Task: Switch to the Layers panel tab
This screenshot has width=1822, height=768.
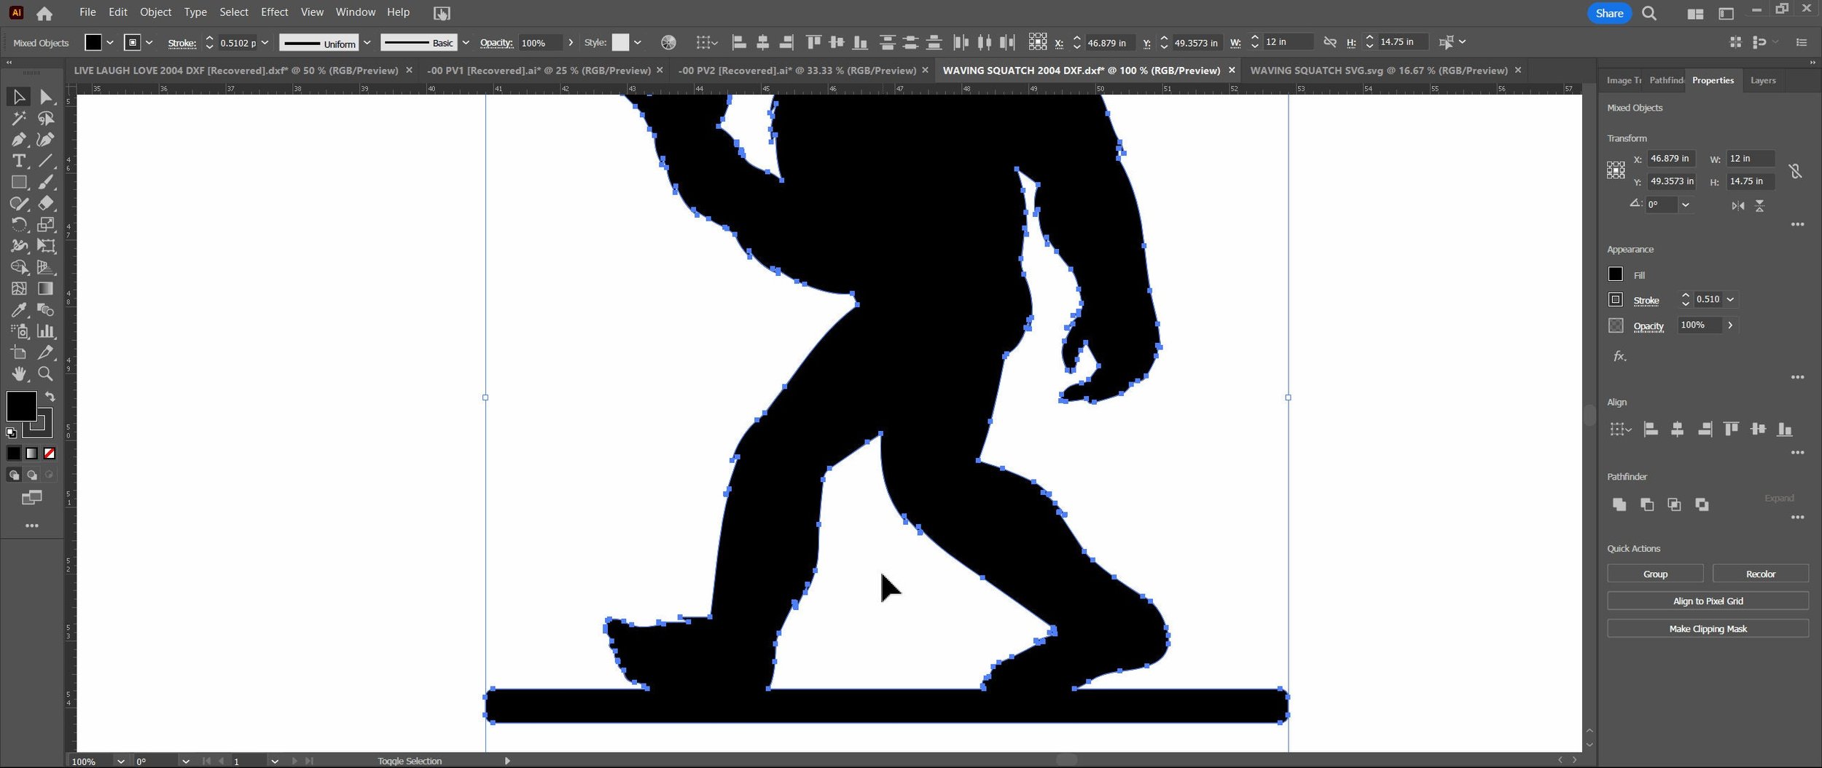Action: point(1763,81)
